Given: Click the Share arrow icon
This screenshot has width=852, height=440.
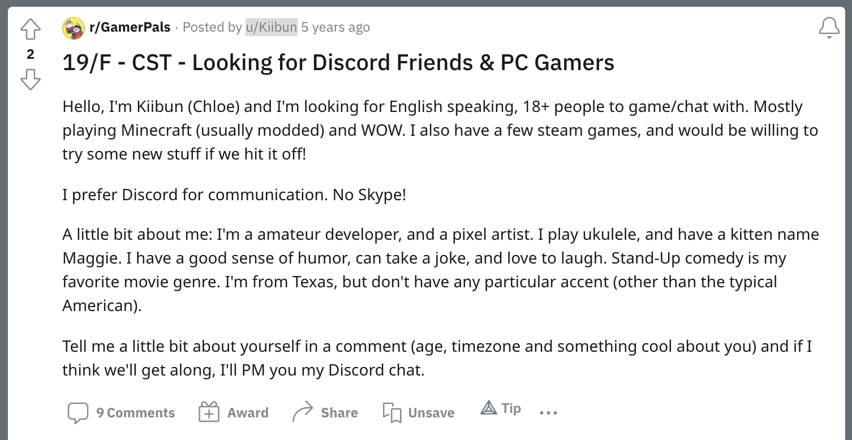Looking at the screenshot, I should [303, 412].
